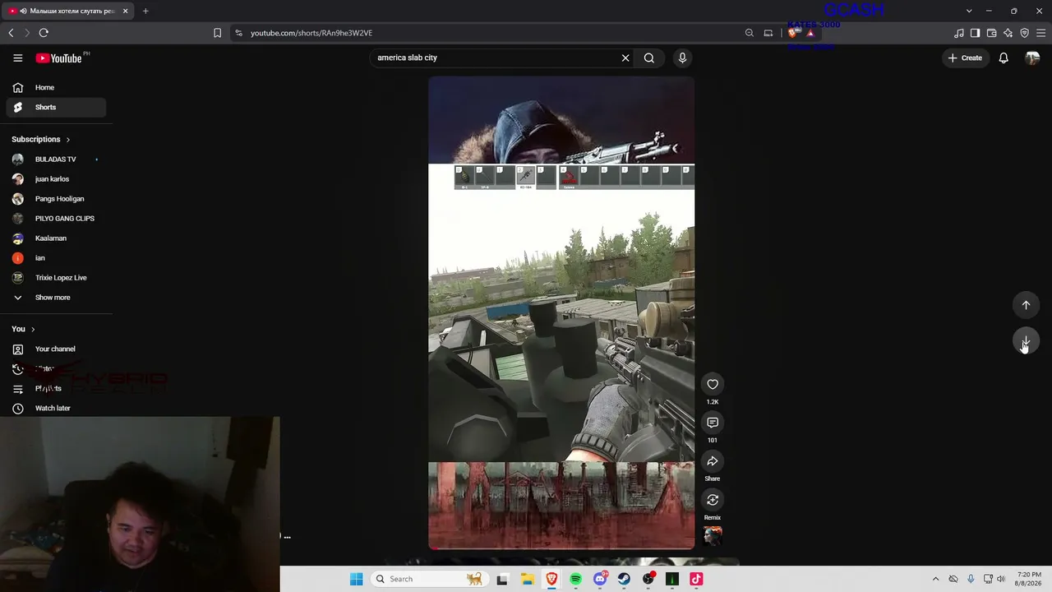Open YouTube notifications bell
This screenshot has height=592, width=1052.
(x=1004, y=58)
